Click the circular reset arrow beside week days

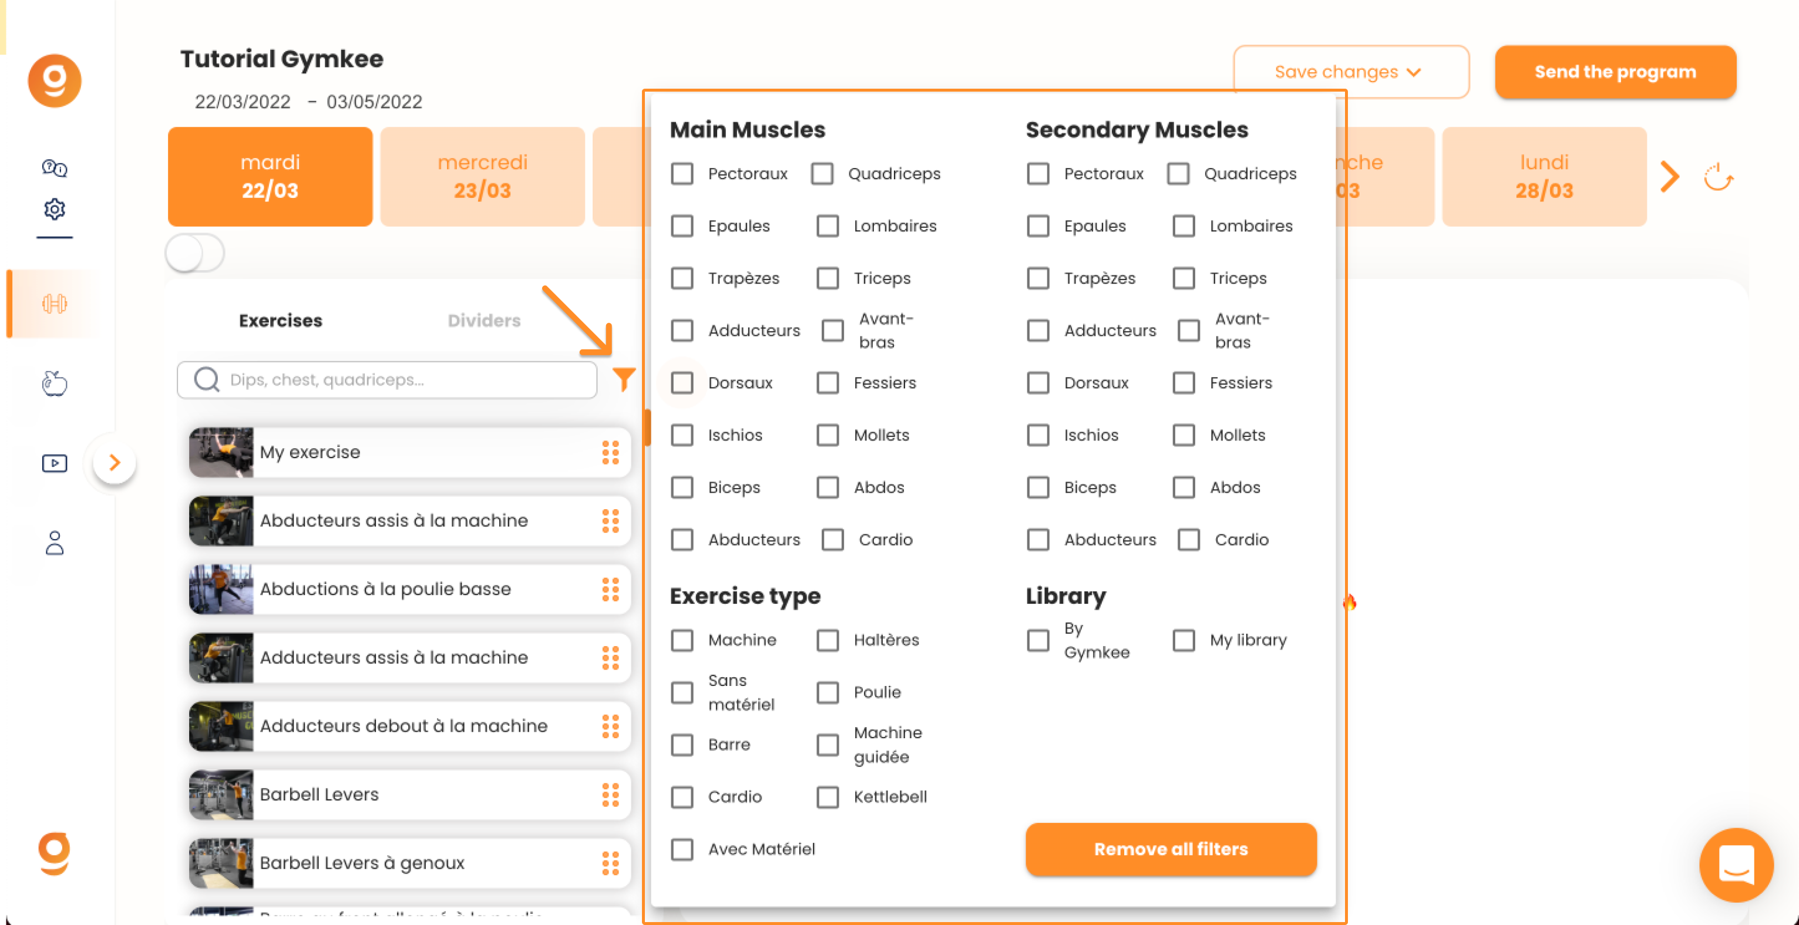pos(1718,177)
